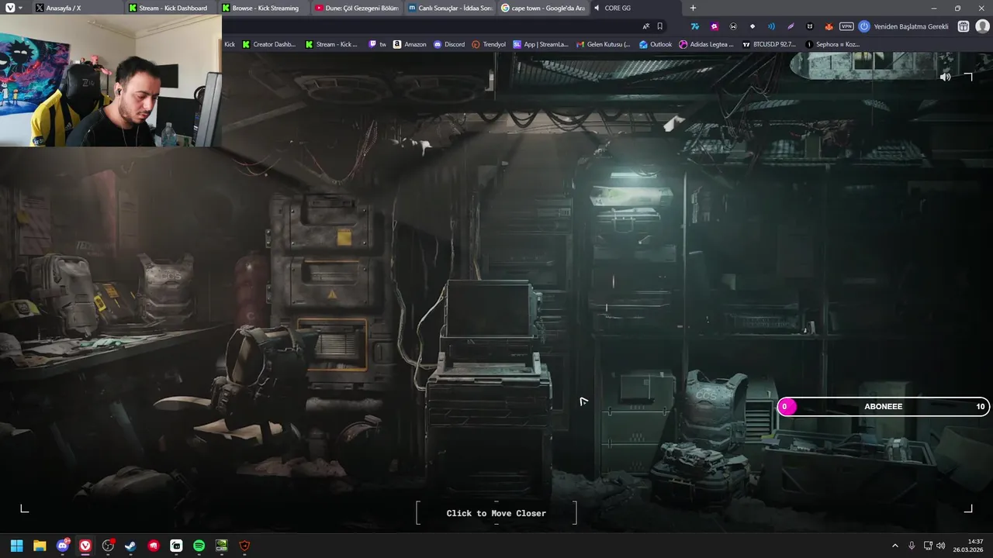This screenshot has height=558, width=993.
Task: Click the blue sound wave extension icon
Action: pos(771,26)
